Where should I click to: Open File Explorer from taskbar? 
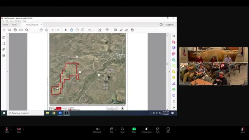[x=47, y=113]
